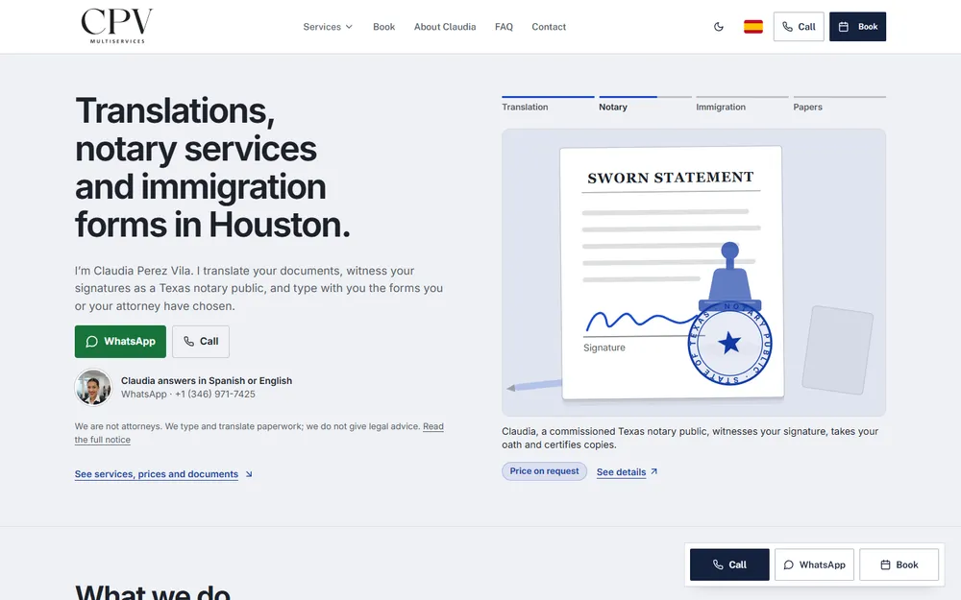This screenshot has height=600, width=961.
Task: Click the floating bar Book button
Action: 899,564
